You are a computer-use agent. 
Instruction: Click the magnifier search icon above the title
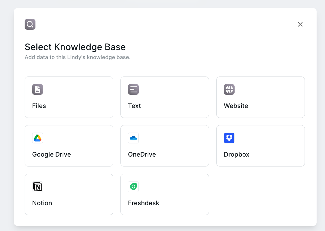point(30,24)
